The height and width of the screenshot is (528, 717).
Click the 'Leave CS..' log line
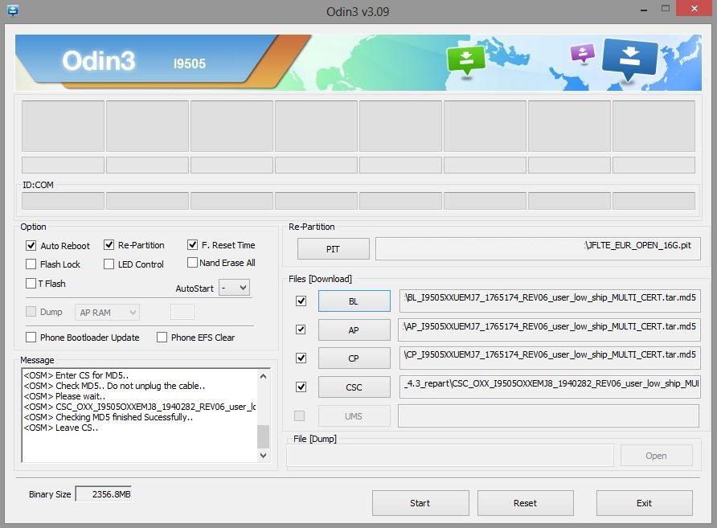pyautogui.click(x=61, y=428)
